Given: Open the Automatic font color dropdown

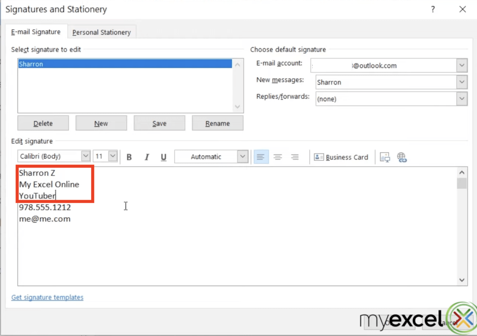Looking at the screenshot, I should tap(243, 156).
